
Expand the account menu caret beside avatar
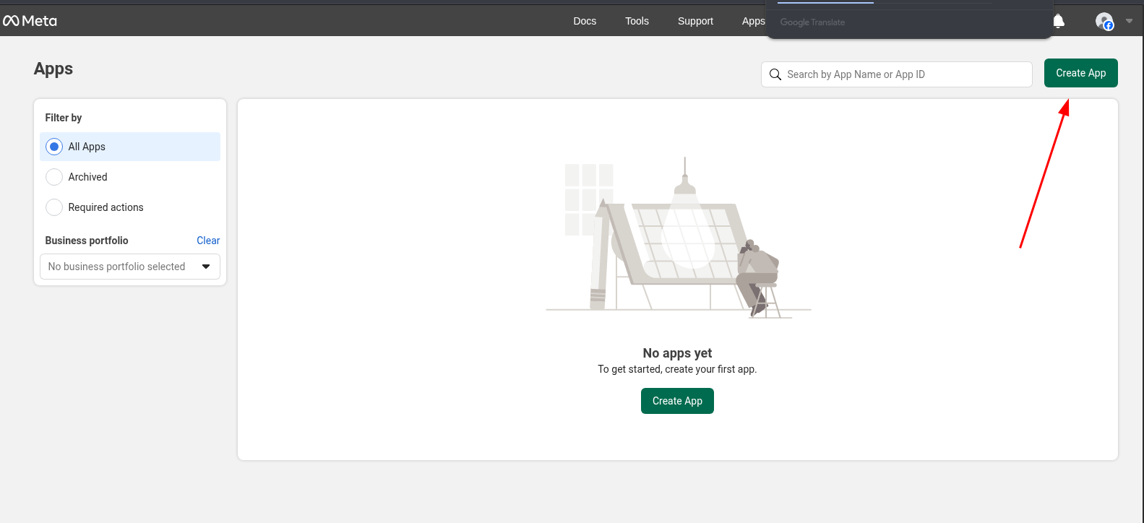(1130, 21)
